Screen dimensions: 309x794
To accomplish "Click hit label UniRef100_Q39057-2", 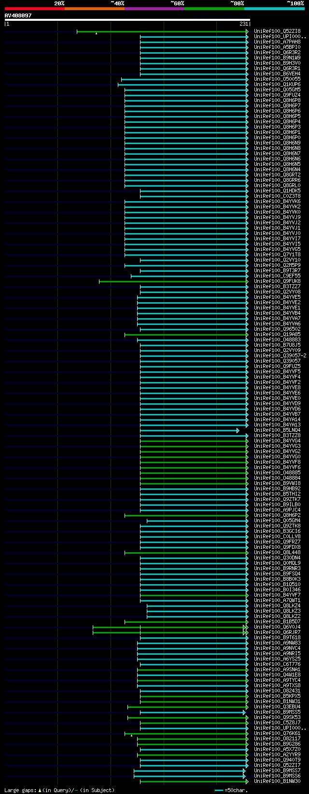I will coord(280,355).
